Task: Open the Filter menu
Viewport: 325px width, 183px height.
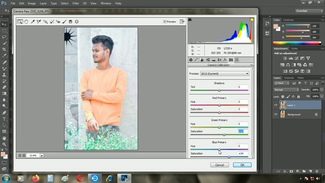Action: point(76,4)
